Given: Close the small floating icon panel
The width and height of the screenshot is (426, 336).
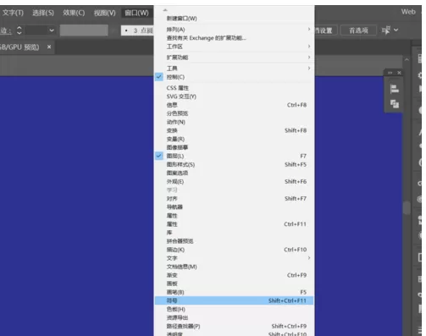Looking at the screenshot, I should click(399, 73).
